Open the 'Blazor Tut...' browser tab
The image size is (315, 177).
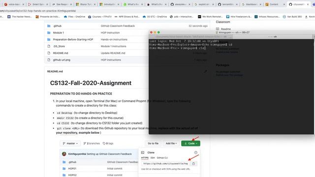tap(85, 4)
